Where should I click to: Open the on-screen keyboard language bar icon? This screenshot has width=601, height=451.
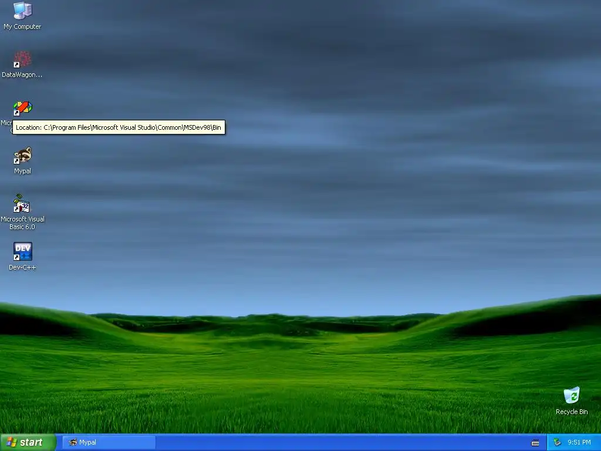tap(535, 443)
